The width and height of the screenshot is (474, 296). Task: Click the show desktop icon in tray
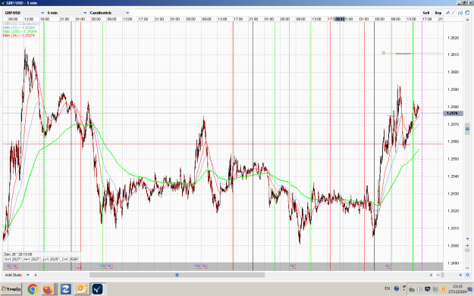tap(470, 289)
